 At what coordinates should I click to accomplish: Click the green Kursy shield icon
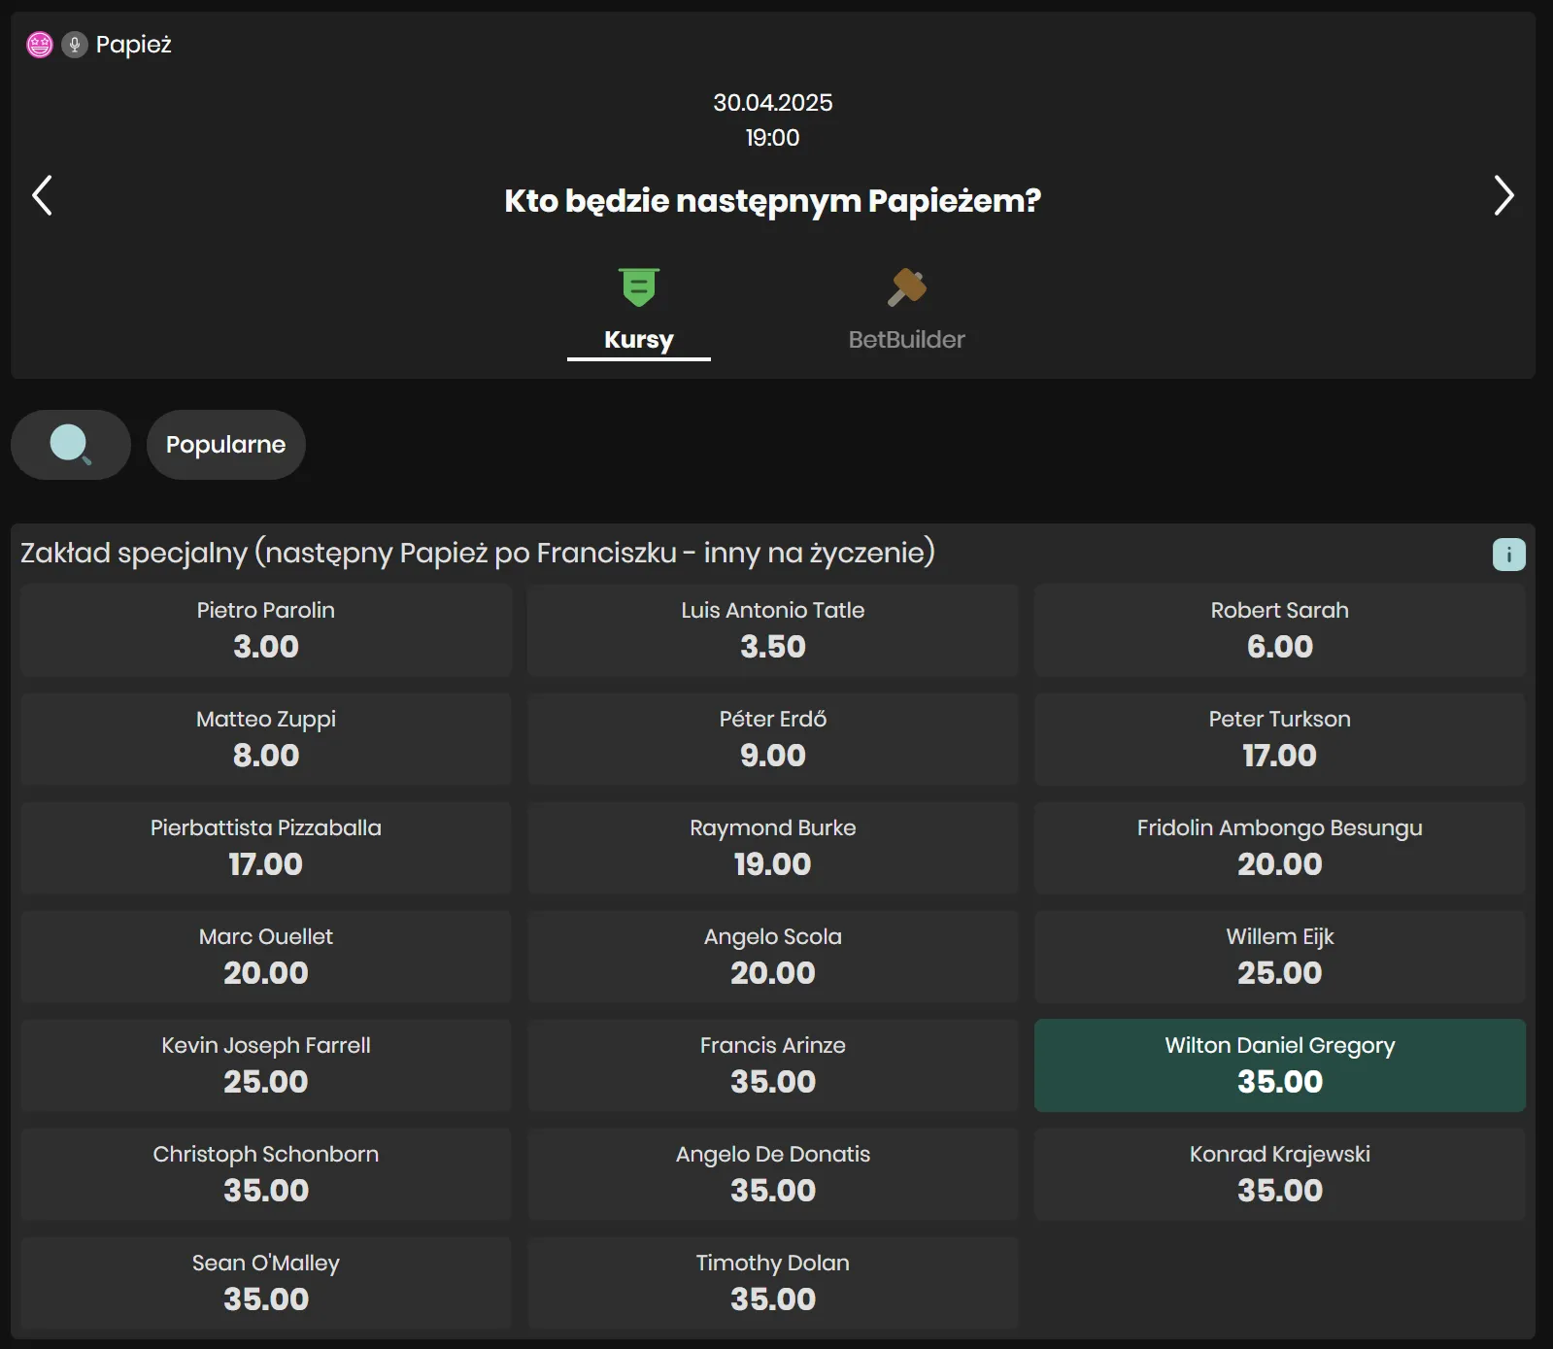click(639, 287)
